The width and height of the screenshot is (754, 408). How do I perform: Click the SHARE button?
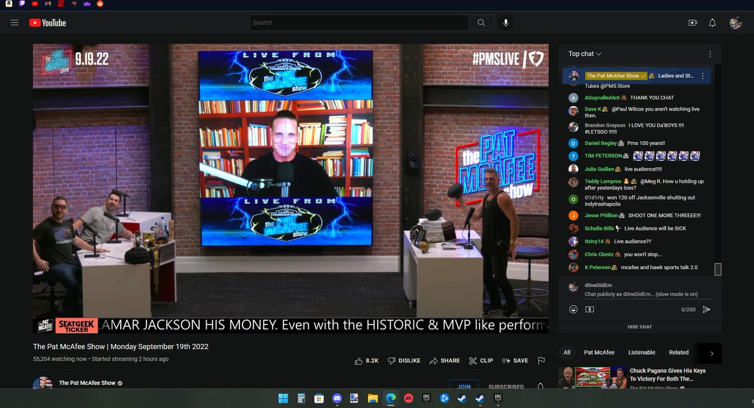[445, 361]
